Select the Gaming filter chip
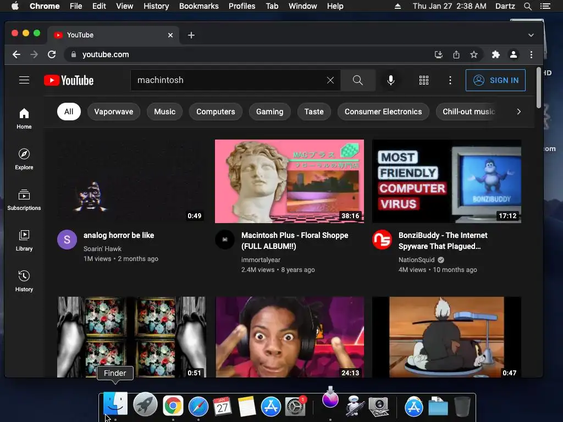 pos(269,112)
